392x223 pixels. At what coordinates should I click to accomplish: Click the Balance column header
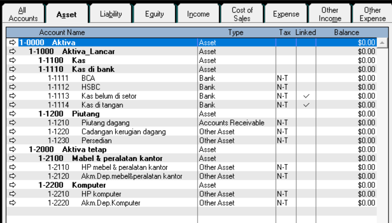coord(347,33)
